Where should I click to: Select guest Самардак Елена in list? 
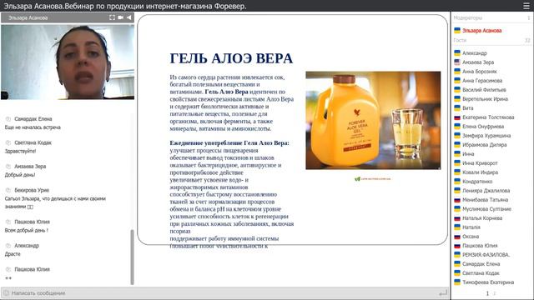point(481,264)
